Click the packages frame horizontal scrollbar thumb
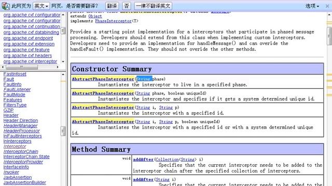Viewport: 332px width, 186px height. pyautogui.click(x=22, y=67)
